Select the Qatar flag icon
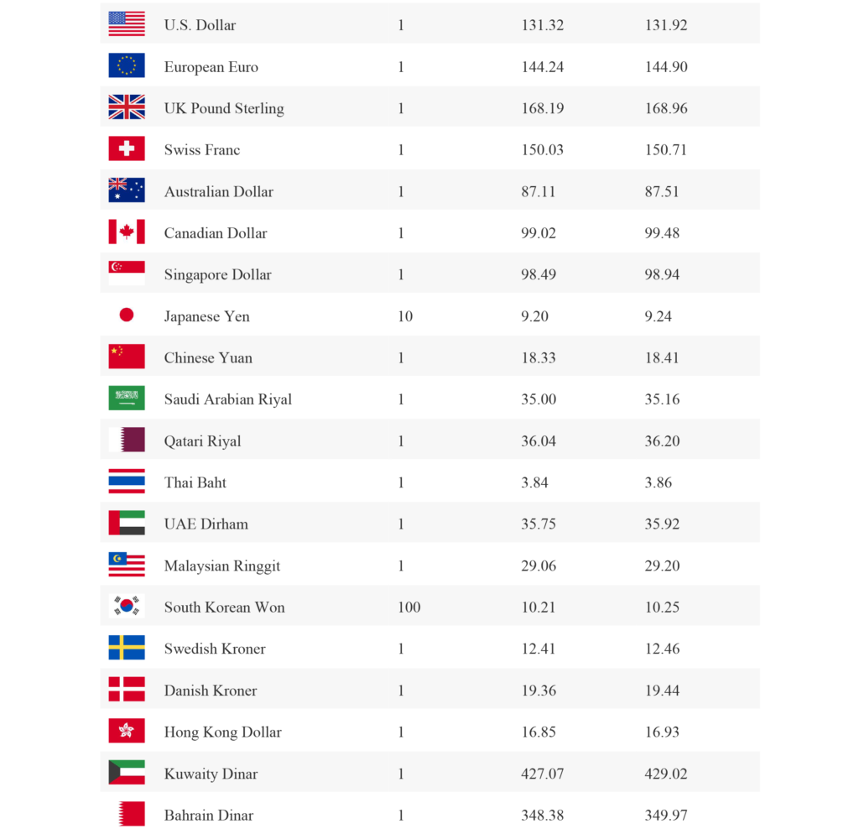 click(x=127, y=440)
